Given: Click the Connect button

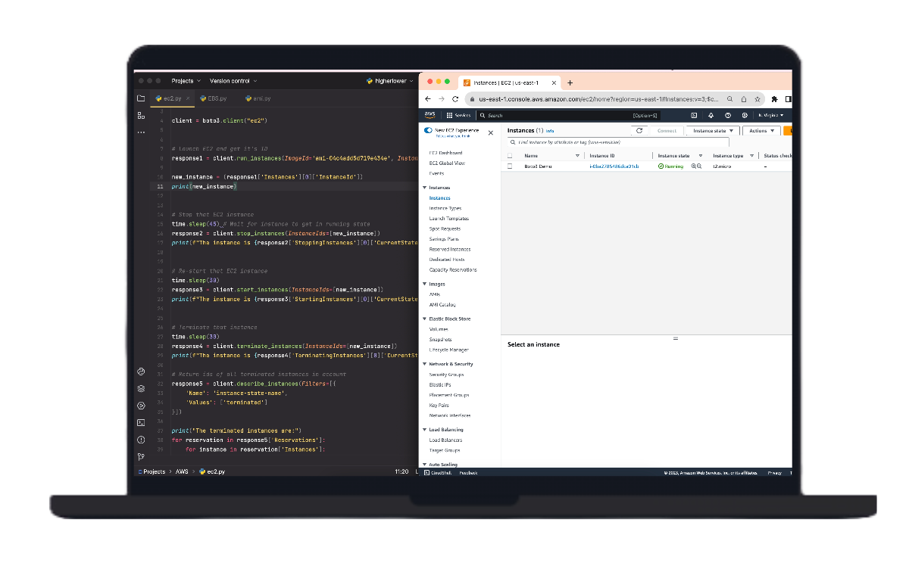Looking at the screenshot, I should (x=667, y=131).
